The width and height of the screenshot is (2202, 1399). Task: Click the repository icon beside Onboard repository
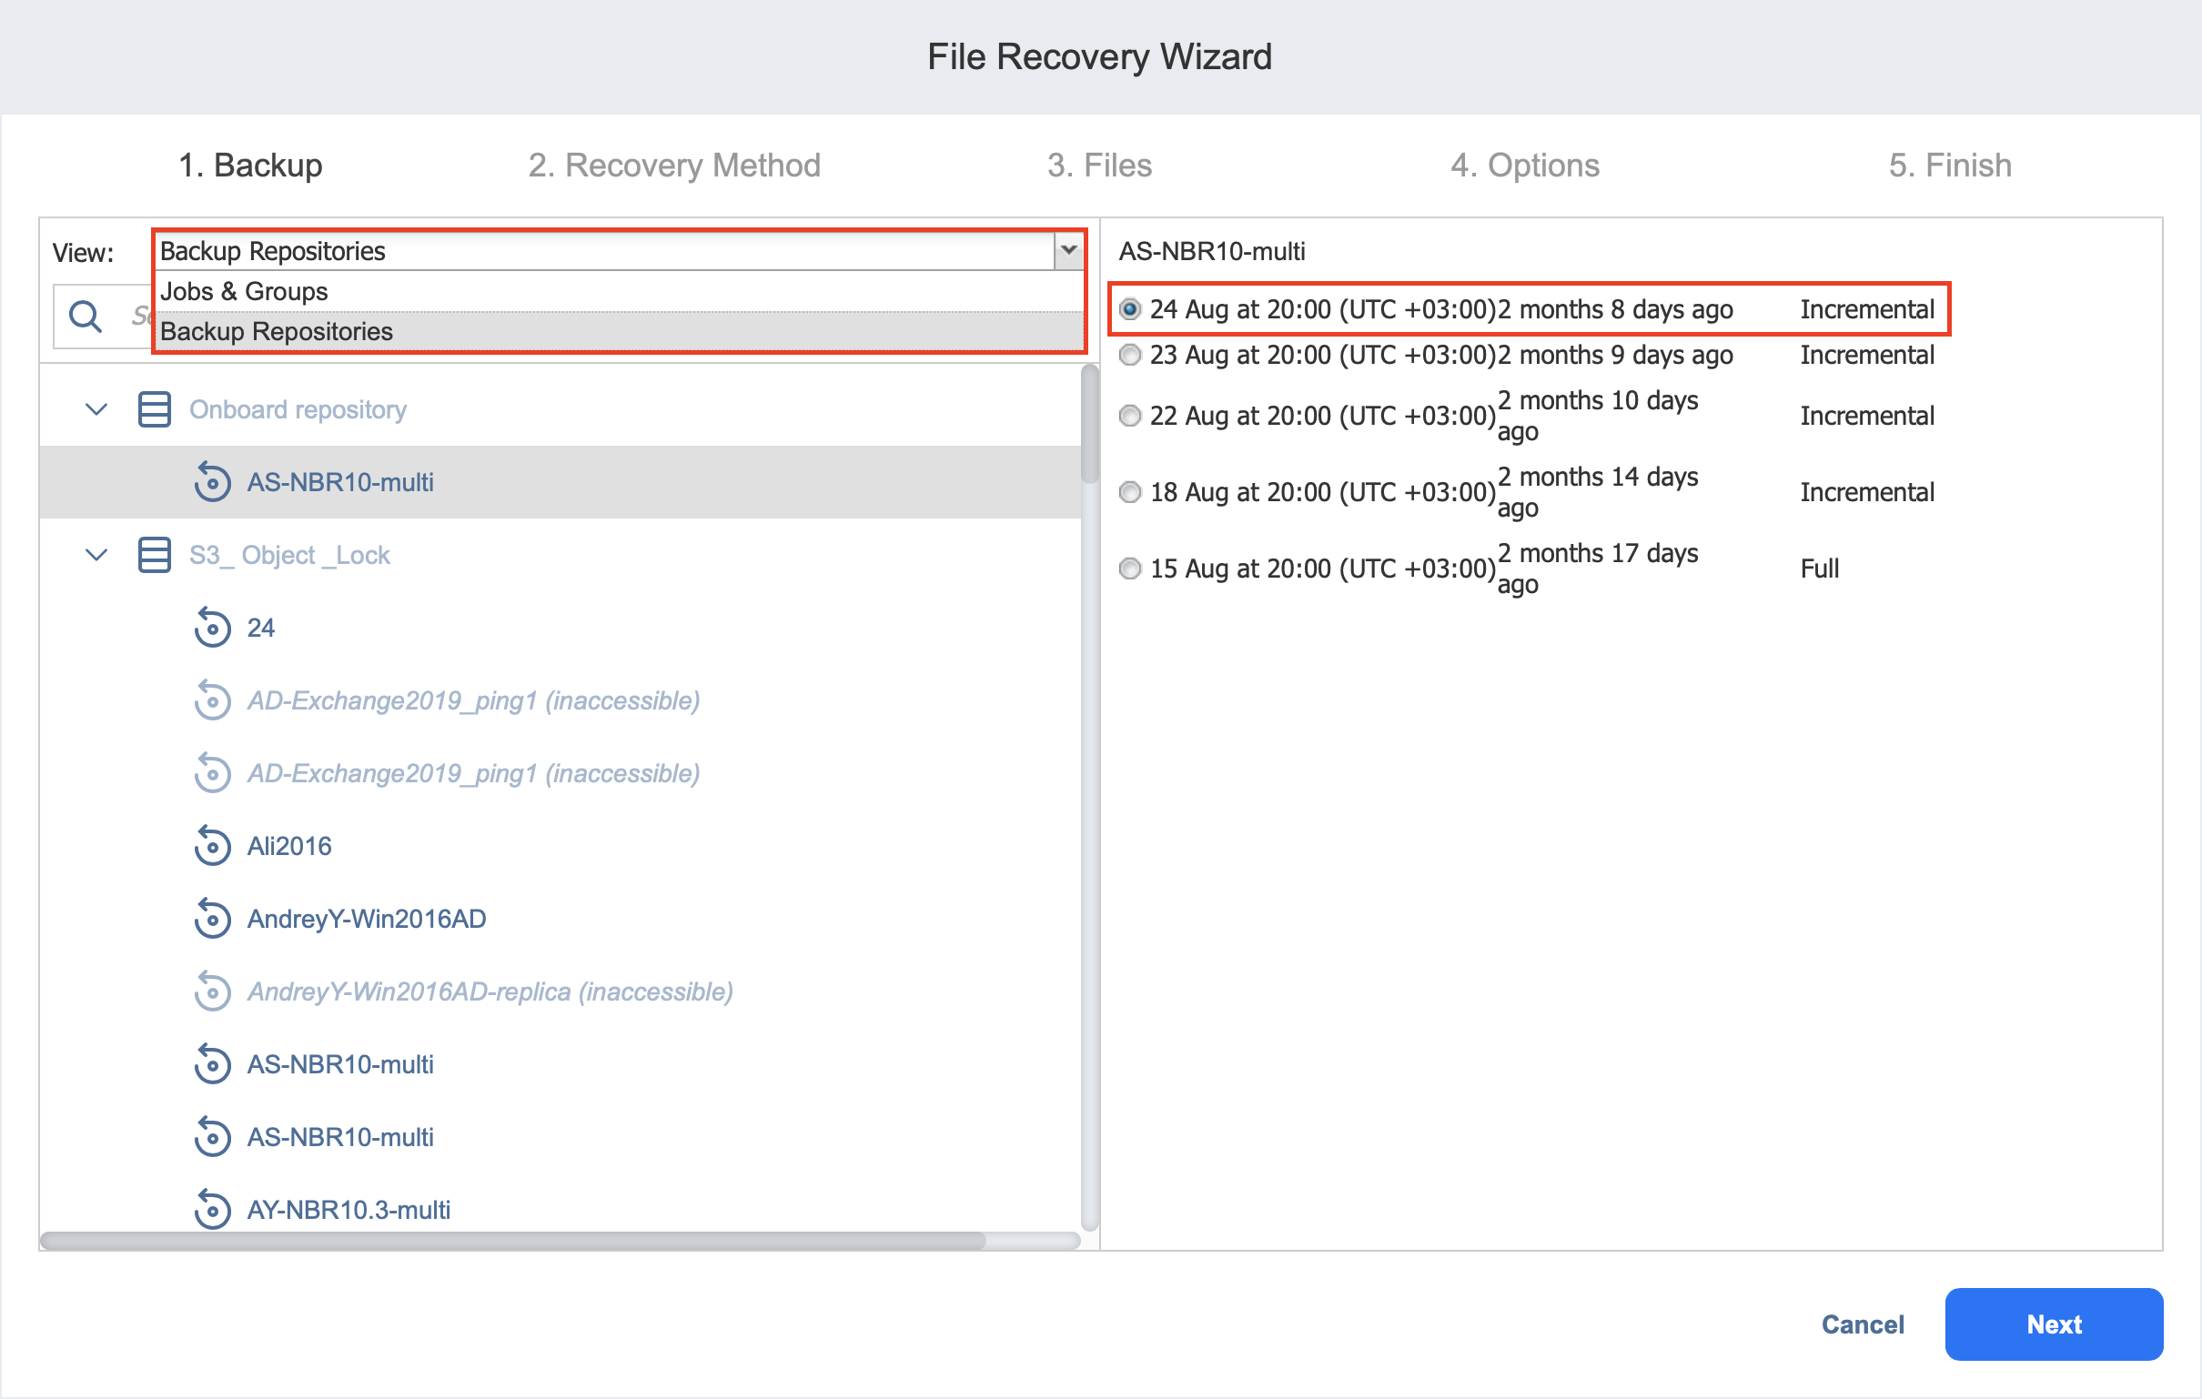click(x=153, y=408)
